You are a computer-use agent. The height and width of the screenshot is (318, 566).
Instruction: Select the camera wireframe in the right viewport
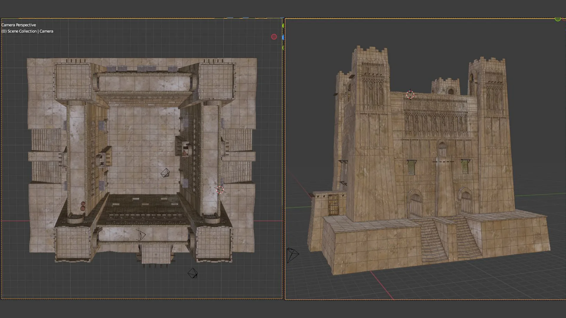[x=293, y=255]
